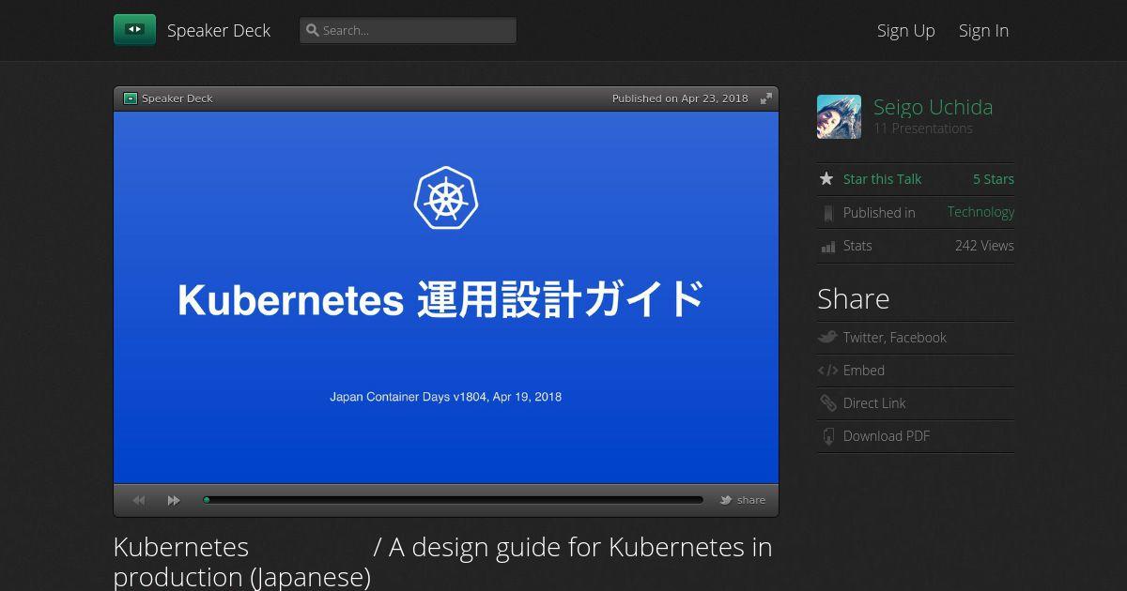The width and height of the screenshot is (1127, 591).
Task: Open the Technology category link
Action: tap(980, 212)
